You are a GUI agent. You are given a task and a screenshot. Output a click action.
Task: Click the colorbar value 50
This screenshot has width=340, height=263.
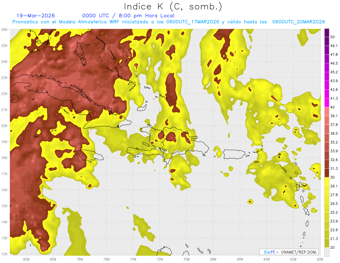tap(333, 37)
